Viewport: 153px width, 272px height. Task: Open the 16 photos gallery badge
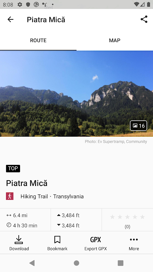(x=138, y=125)
